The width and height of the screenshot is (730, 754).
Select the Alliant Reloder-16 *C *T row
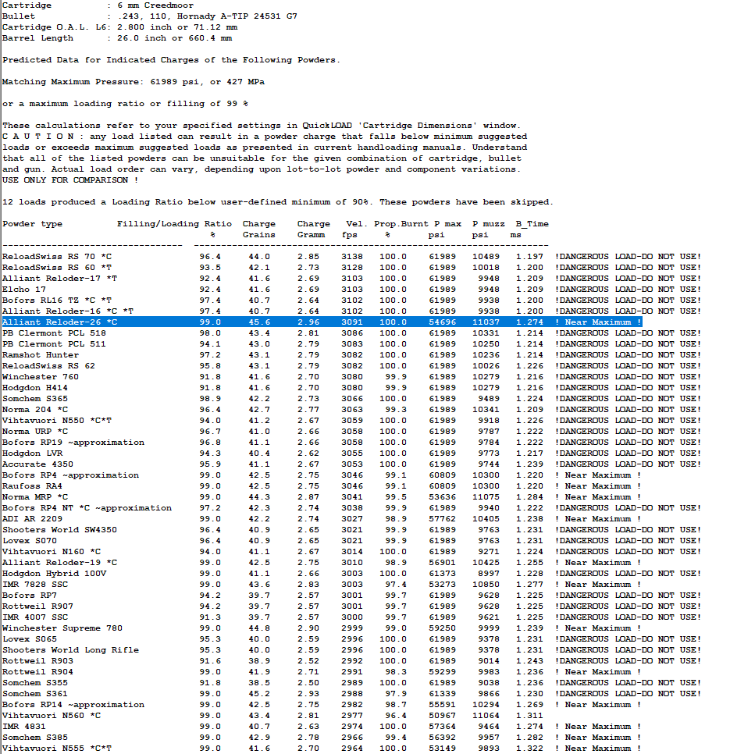click(351, 311)
